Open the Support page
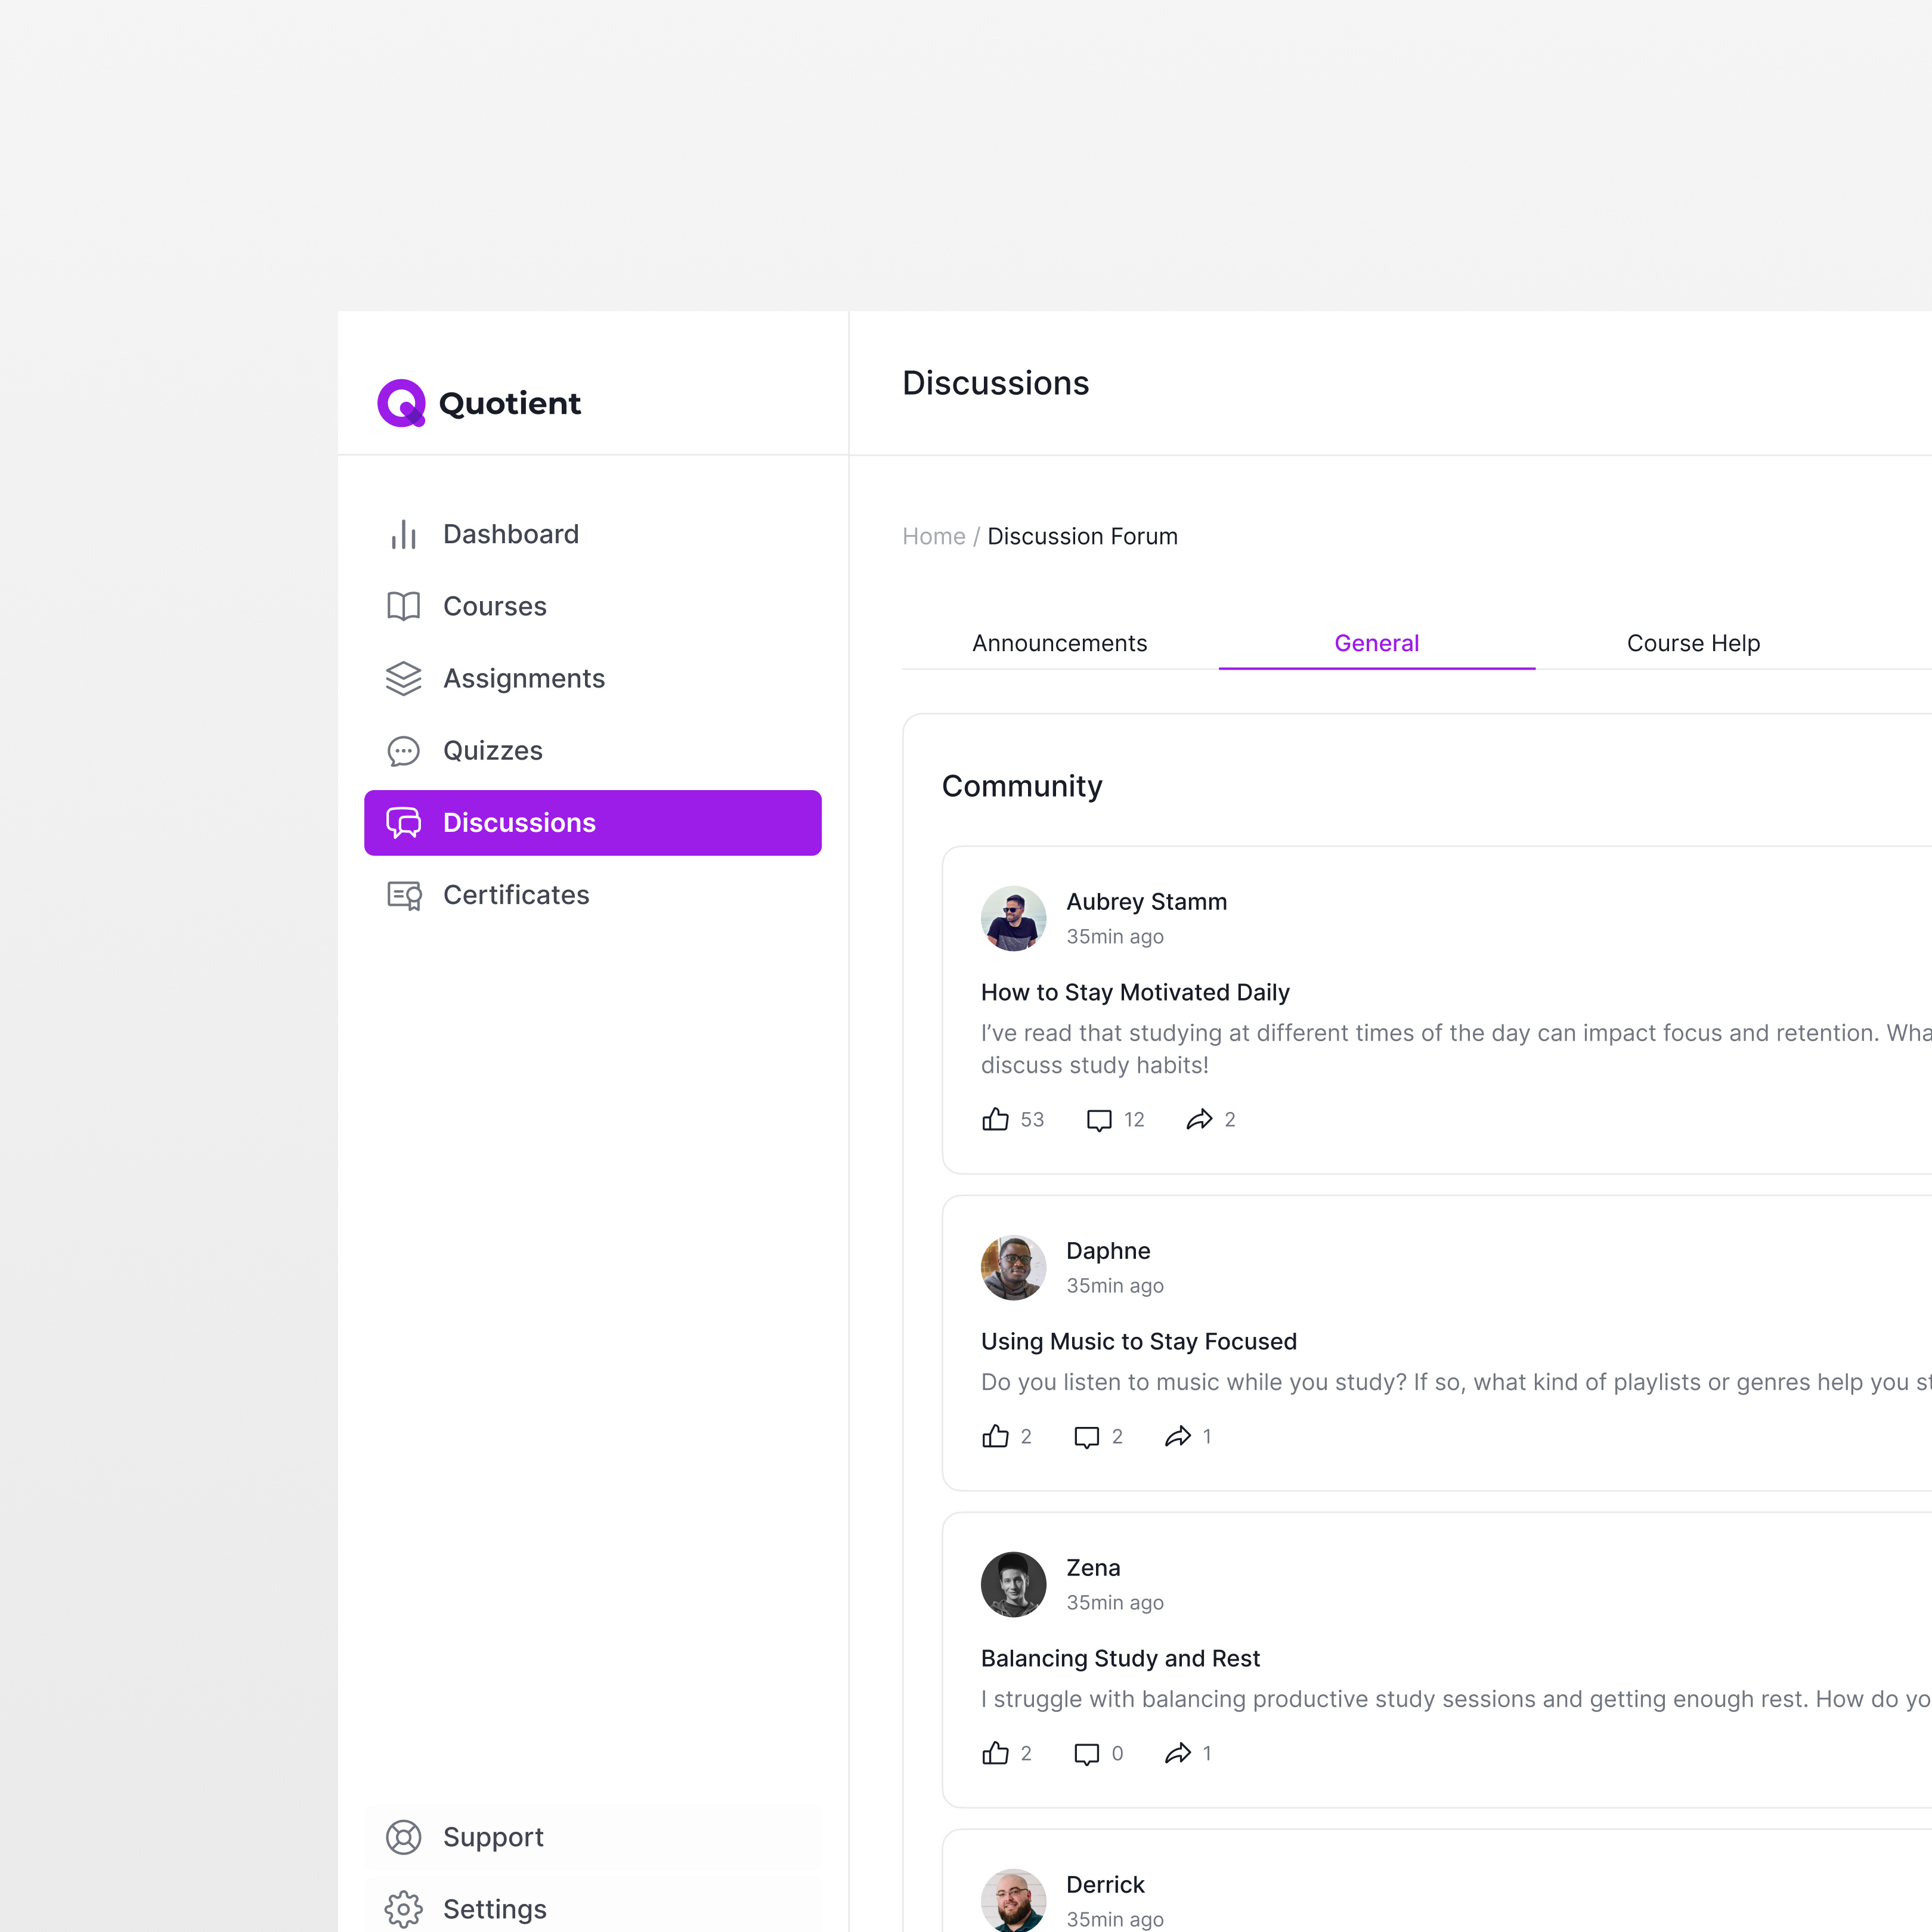Screen dimensions: 1932x1932 (493, 1837)
